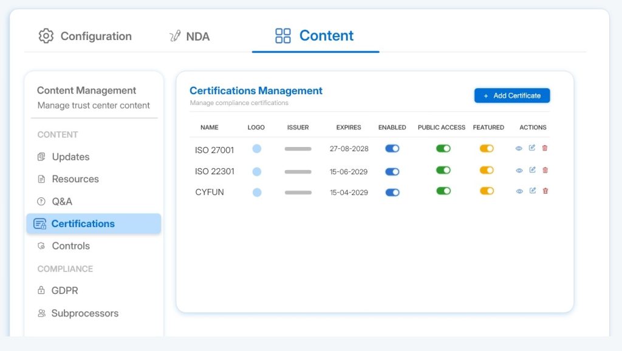Edit the ISO 22301 certificate
The image size is (622, 351).
click(532, 170)
